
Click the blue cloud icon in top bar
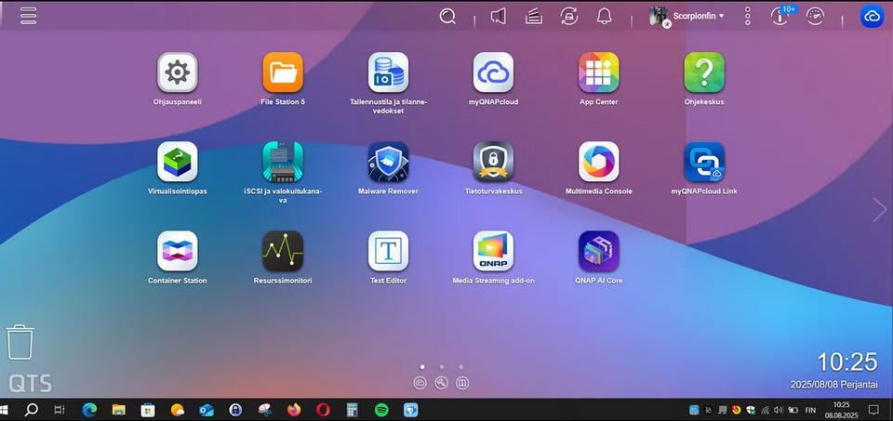coord(872,16)
